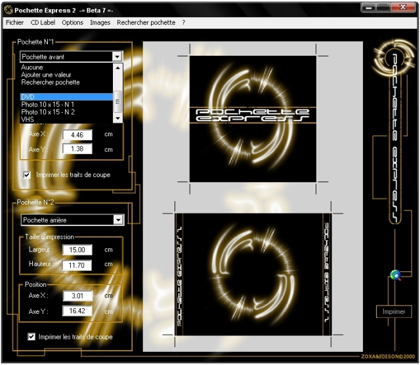Toggle Pochette N°1 Imprimer les traits de coupe
The image size is (420, 365).
27,175
